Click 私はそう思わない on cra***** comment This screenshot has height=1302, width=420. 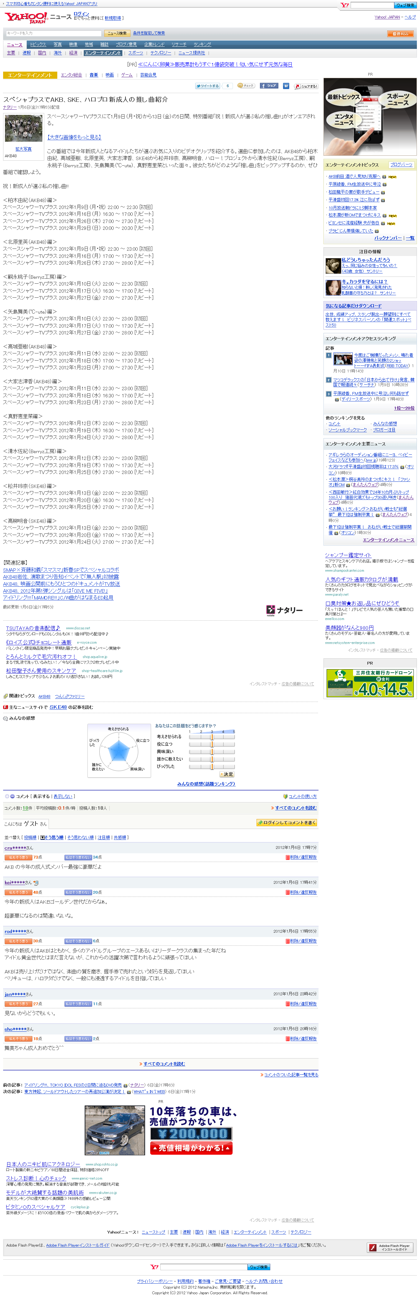coord(78,857)
